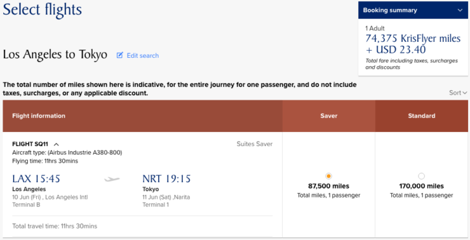Screen dimensions: 470x240
Task: Click the 87,500 miles price text
Action: pos(329,186)
